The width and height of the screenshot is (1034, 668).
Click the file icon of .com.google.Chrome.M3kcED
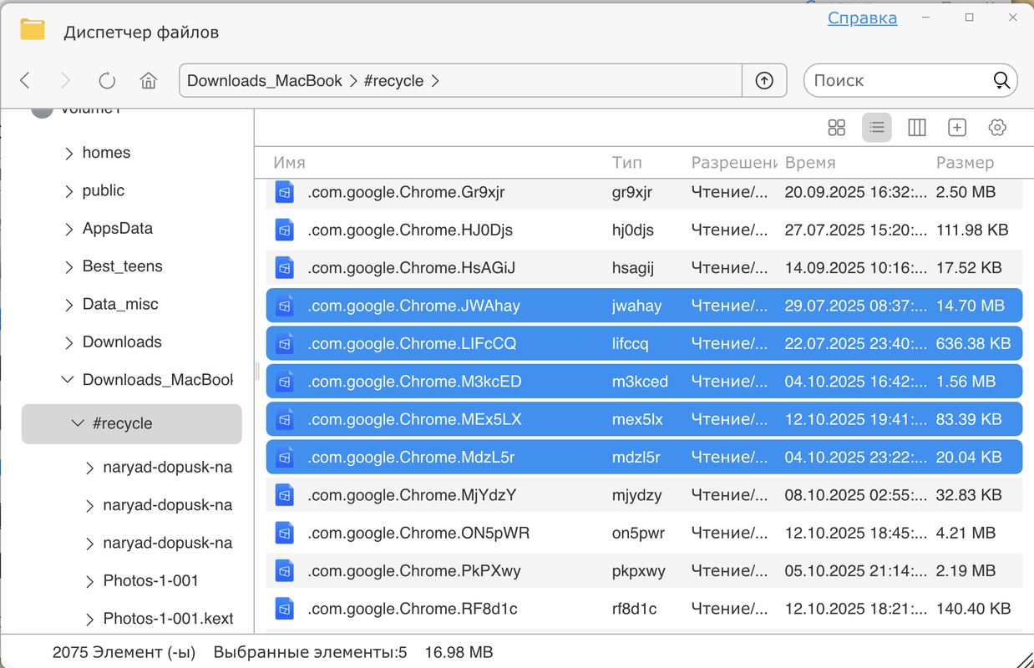point(285,382)
